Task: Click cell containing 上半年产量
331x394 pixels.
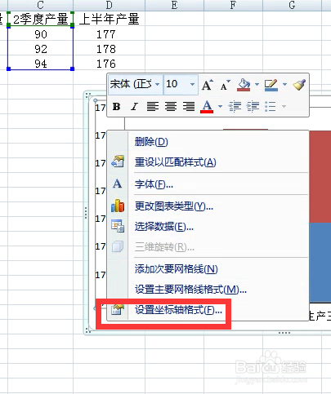Action: click(x=109, y=19)
